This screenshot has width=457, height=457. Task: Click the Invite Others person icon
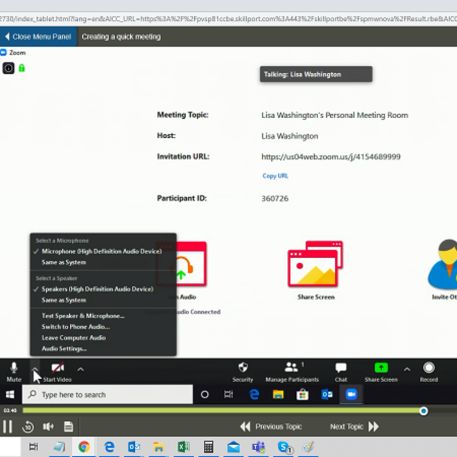443,264
